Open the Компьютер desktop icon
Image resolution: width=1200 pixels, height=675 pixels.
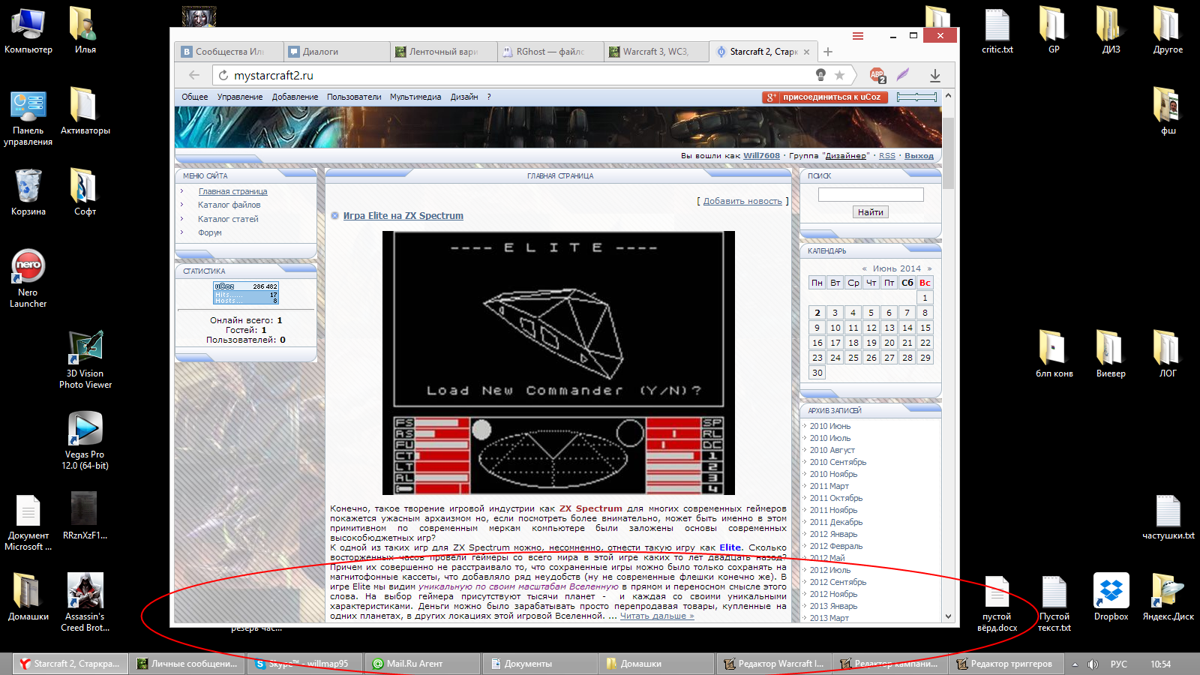coord(28,31)
